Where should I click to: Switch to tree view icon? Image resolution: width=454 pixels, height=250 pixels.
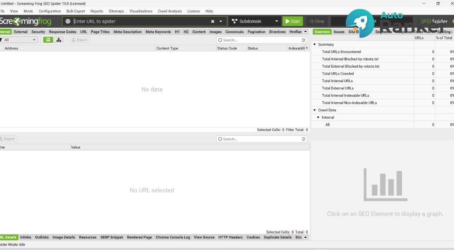tap(59, 40)
